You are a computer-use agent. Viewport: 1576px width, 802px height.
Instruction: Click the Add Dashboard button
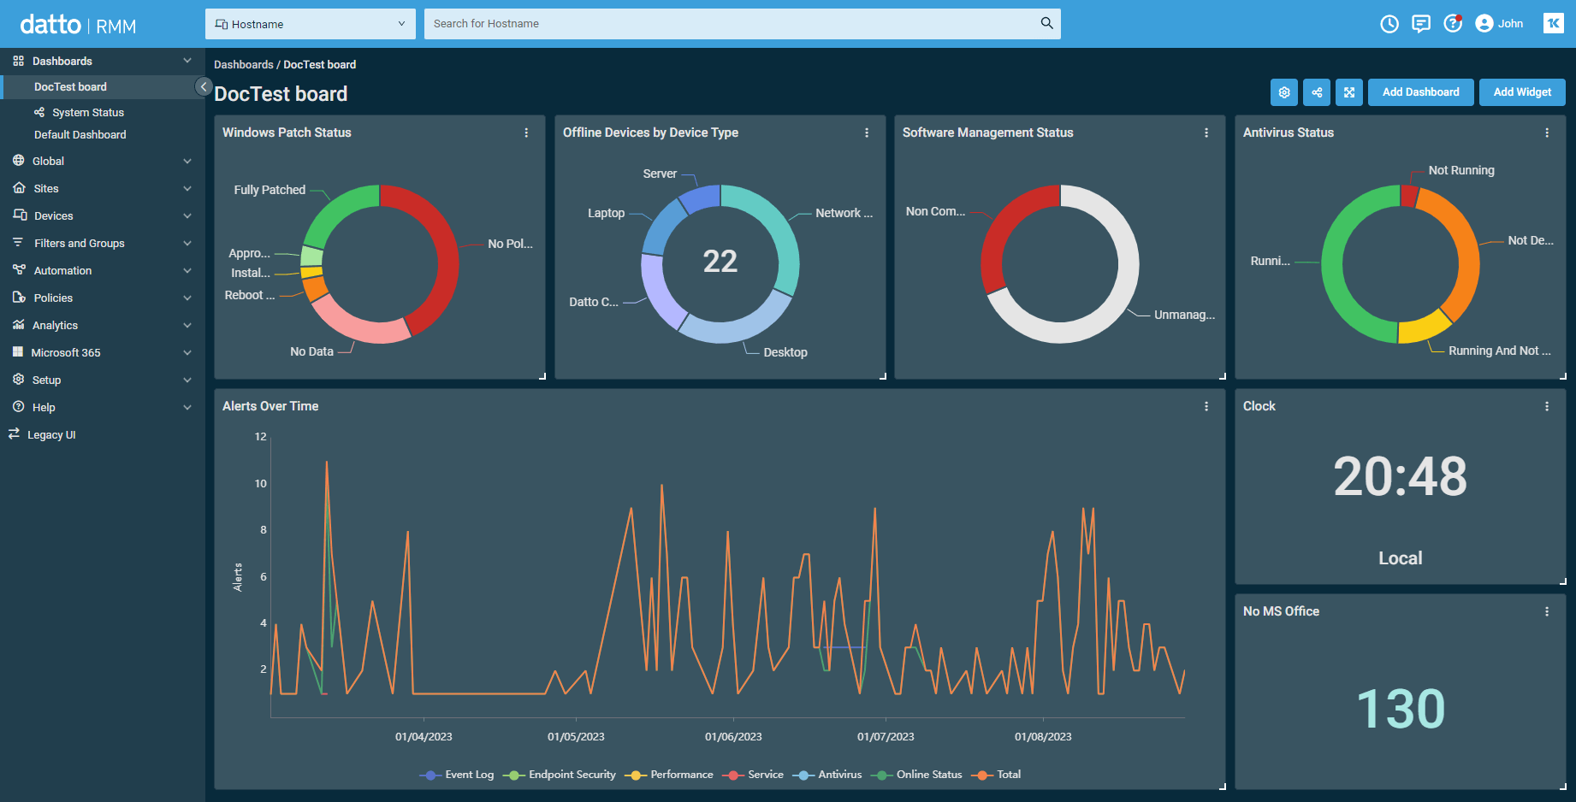click(x=1420, y=91)
